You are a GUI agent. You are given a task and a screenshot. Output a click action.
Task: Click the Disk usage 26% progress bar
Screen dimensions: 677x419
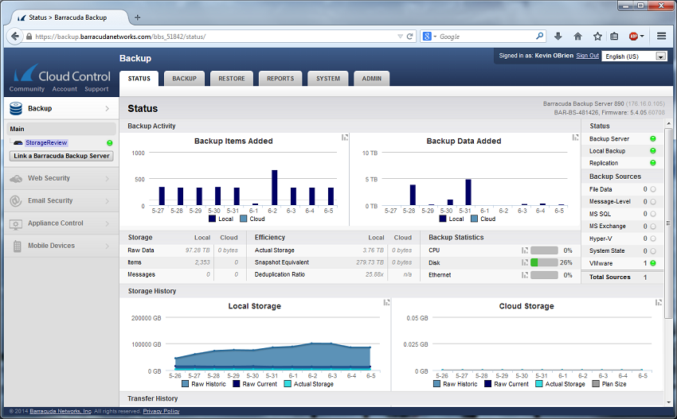[544, 262]
